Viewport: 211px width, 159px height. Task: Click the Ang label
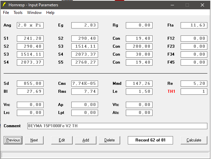(7, 25)
